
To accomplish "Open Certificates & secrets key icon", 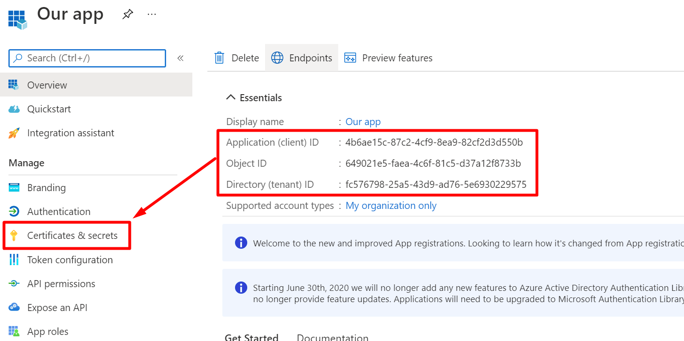I will [x=14, y=236].
